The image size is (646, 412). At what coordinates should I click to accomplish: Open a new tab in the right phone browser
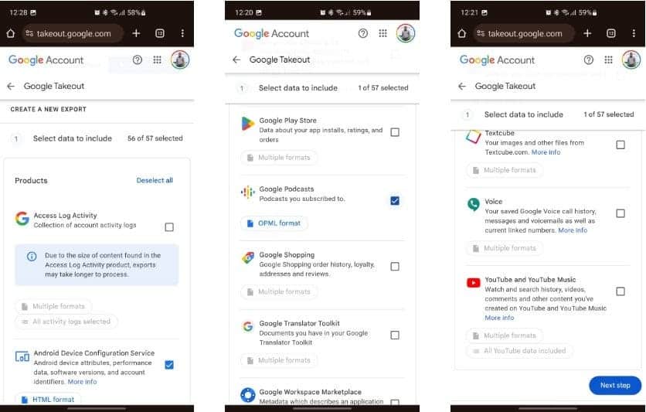pos(587,33)
